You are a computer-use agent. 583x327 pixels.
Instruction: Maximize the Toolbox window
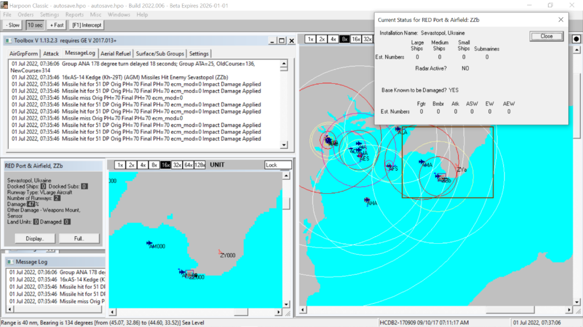point(282,41)
